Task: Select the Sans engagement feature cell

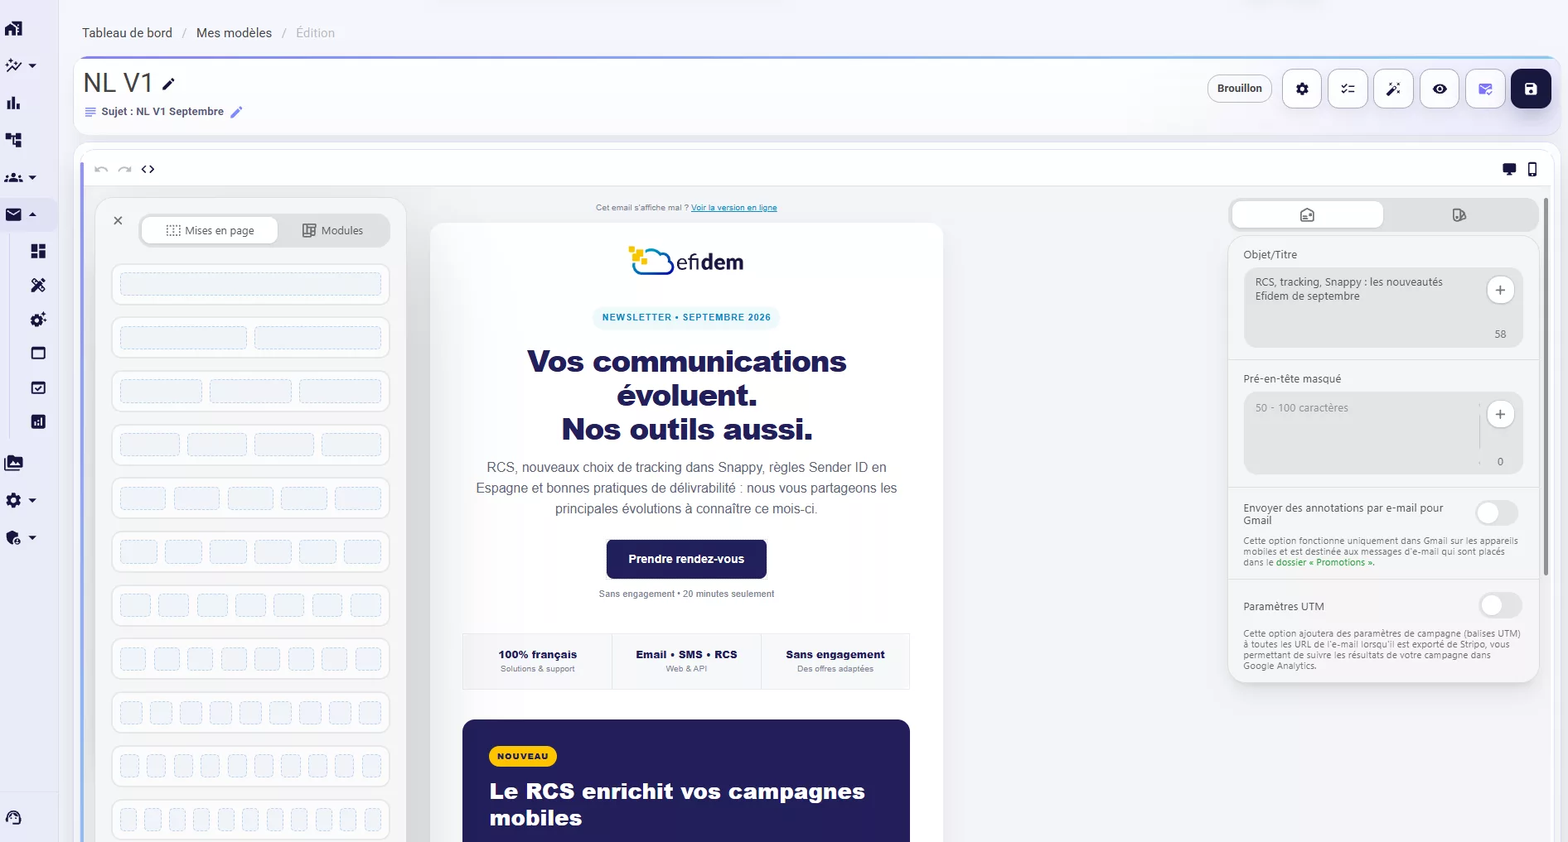Action: pyautogui.click(x=835, y=662)
